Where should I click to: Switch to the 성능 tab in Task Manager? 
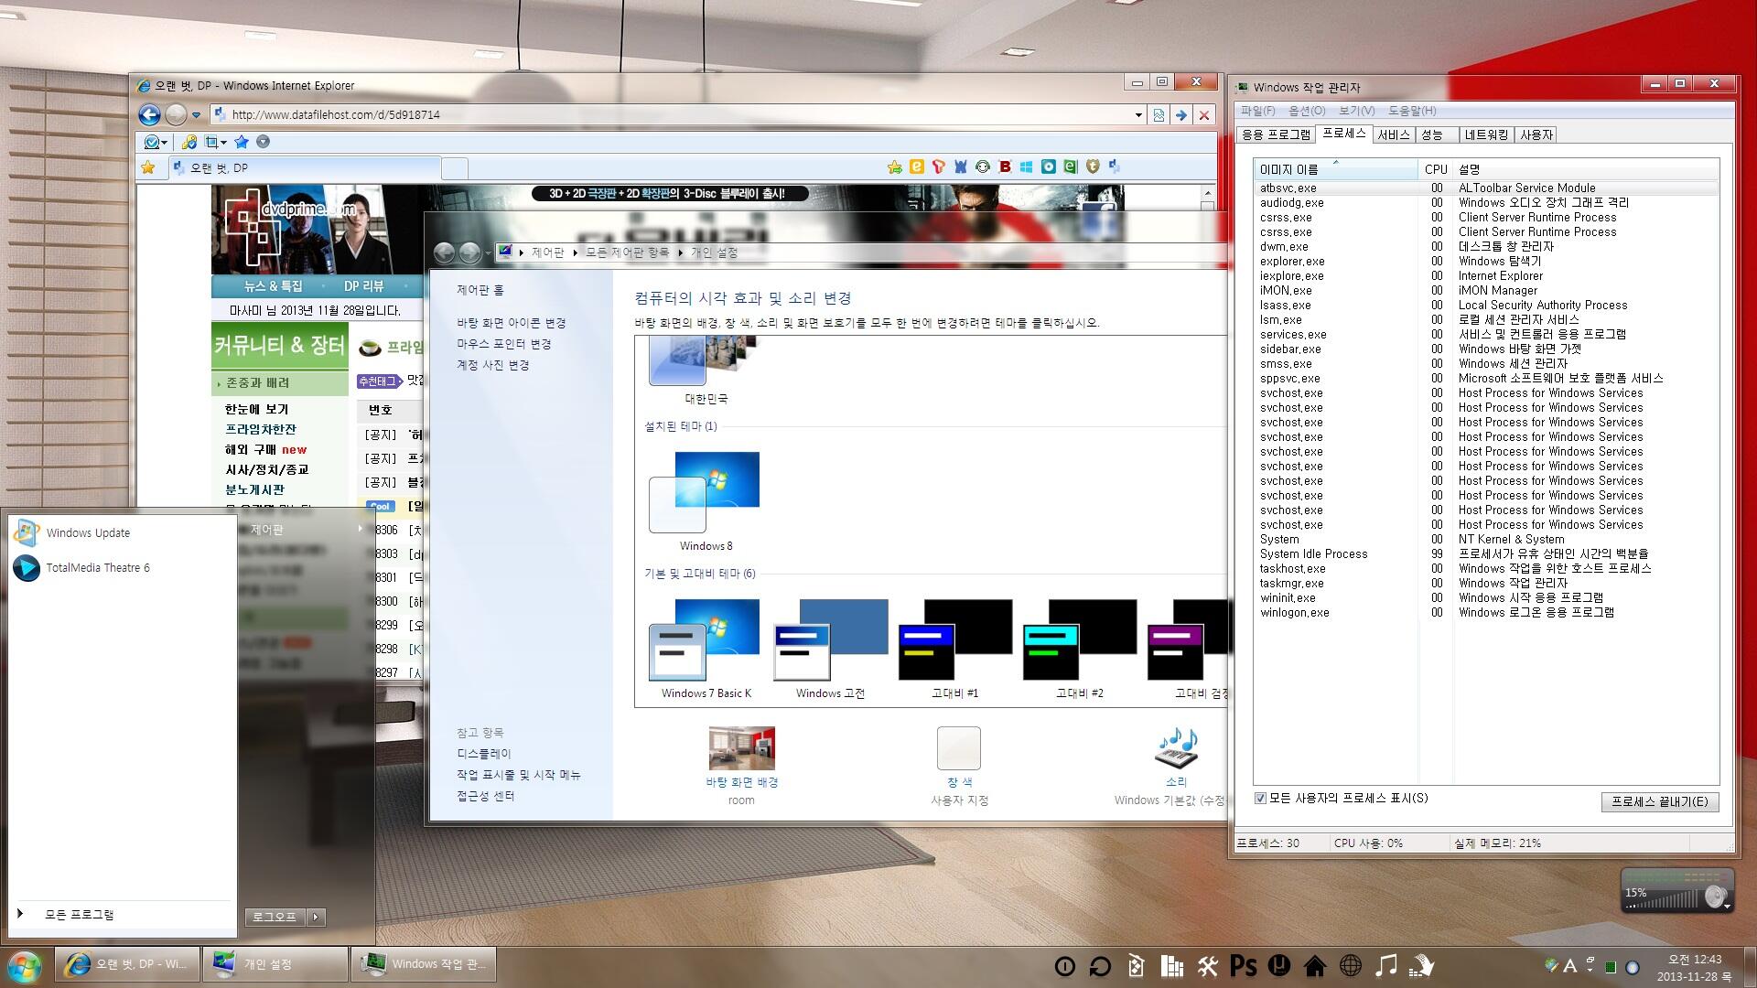(1432, 134)
